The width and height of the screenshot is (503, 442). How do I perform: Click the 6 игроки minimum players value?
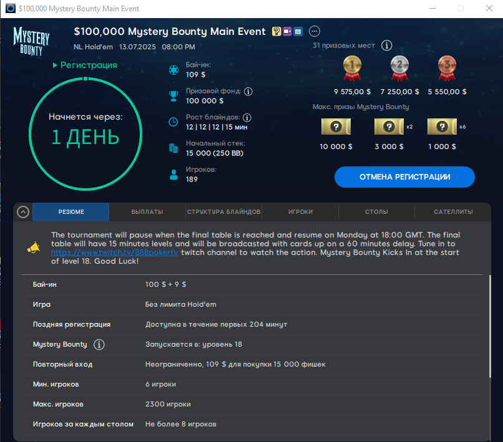tap(160, 384)
